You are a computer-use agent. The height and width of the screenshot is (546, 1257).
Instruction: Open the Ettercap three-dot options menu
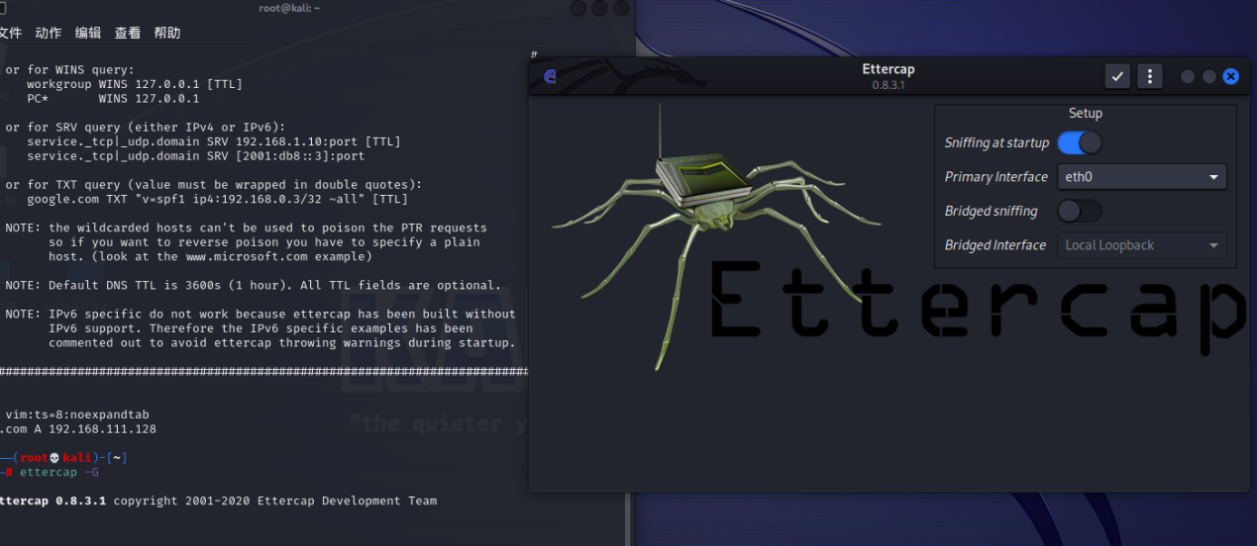tap(1149, 76)
